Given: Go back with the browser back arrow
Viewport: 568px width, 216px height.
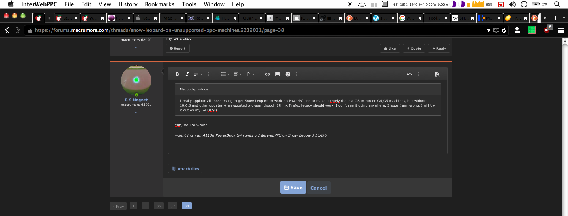Looking at the screenshot, I should point(7,30).
